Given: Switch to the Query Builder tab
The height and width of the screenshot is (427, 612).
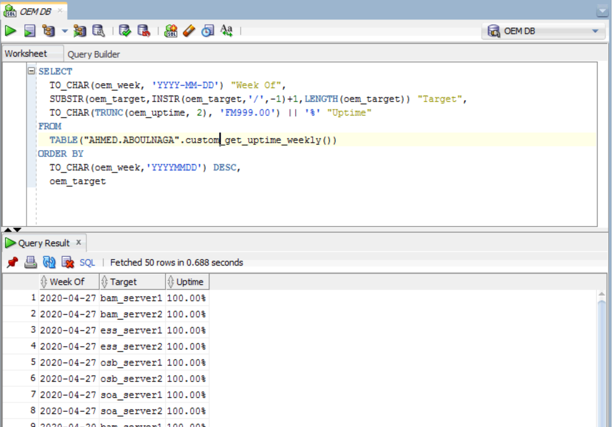Looking at the screenshot, I should pyautogui.click(x=94, y=54).
